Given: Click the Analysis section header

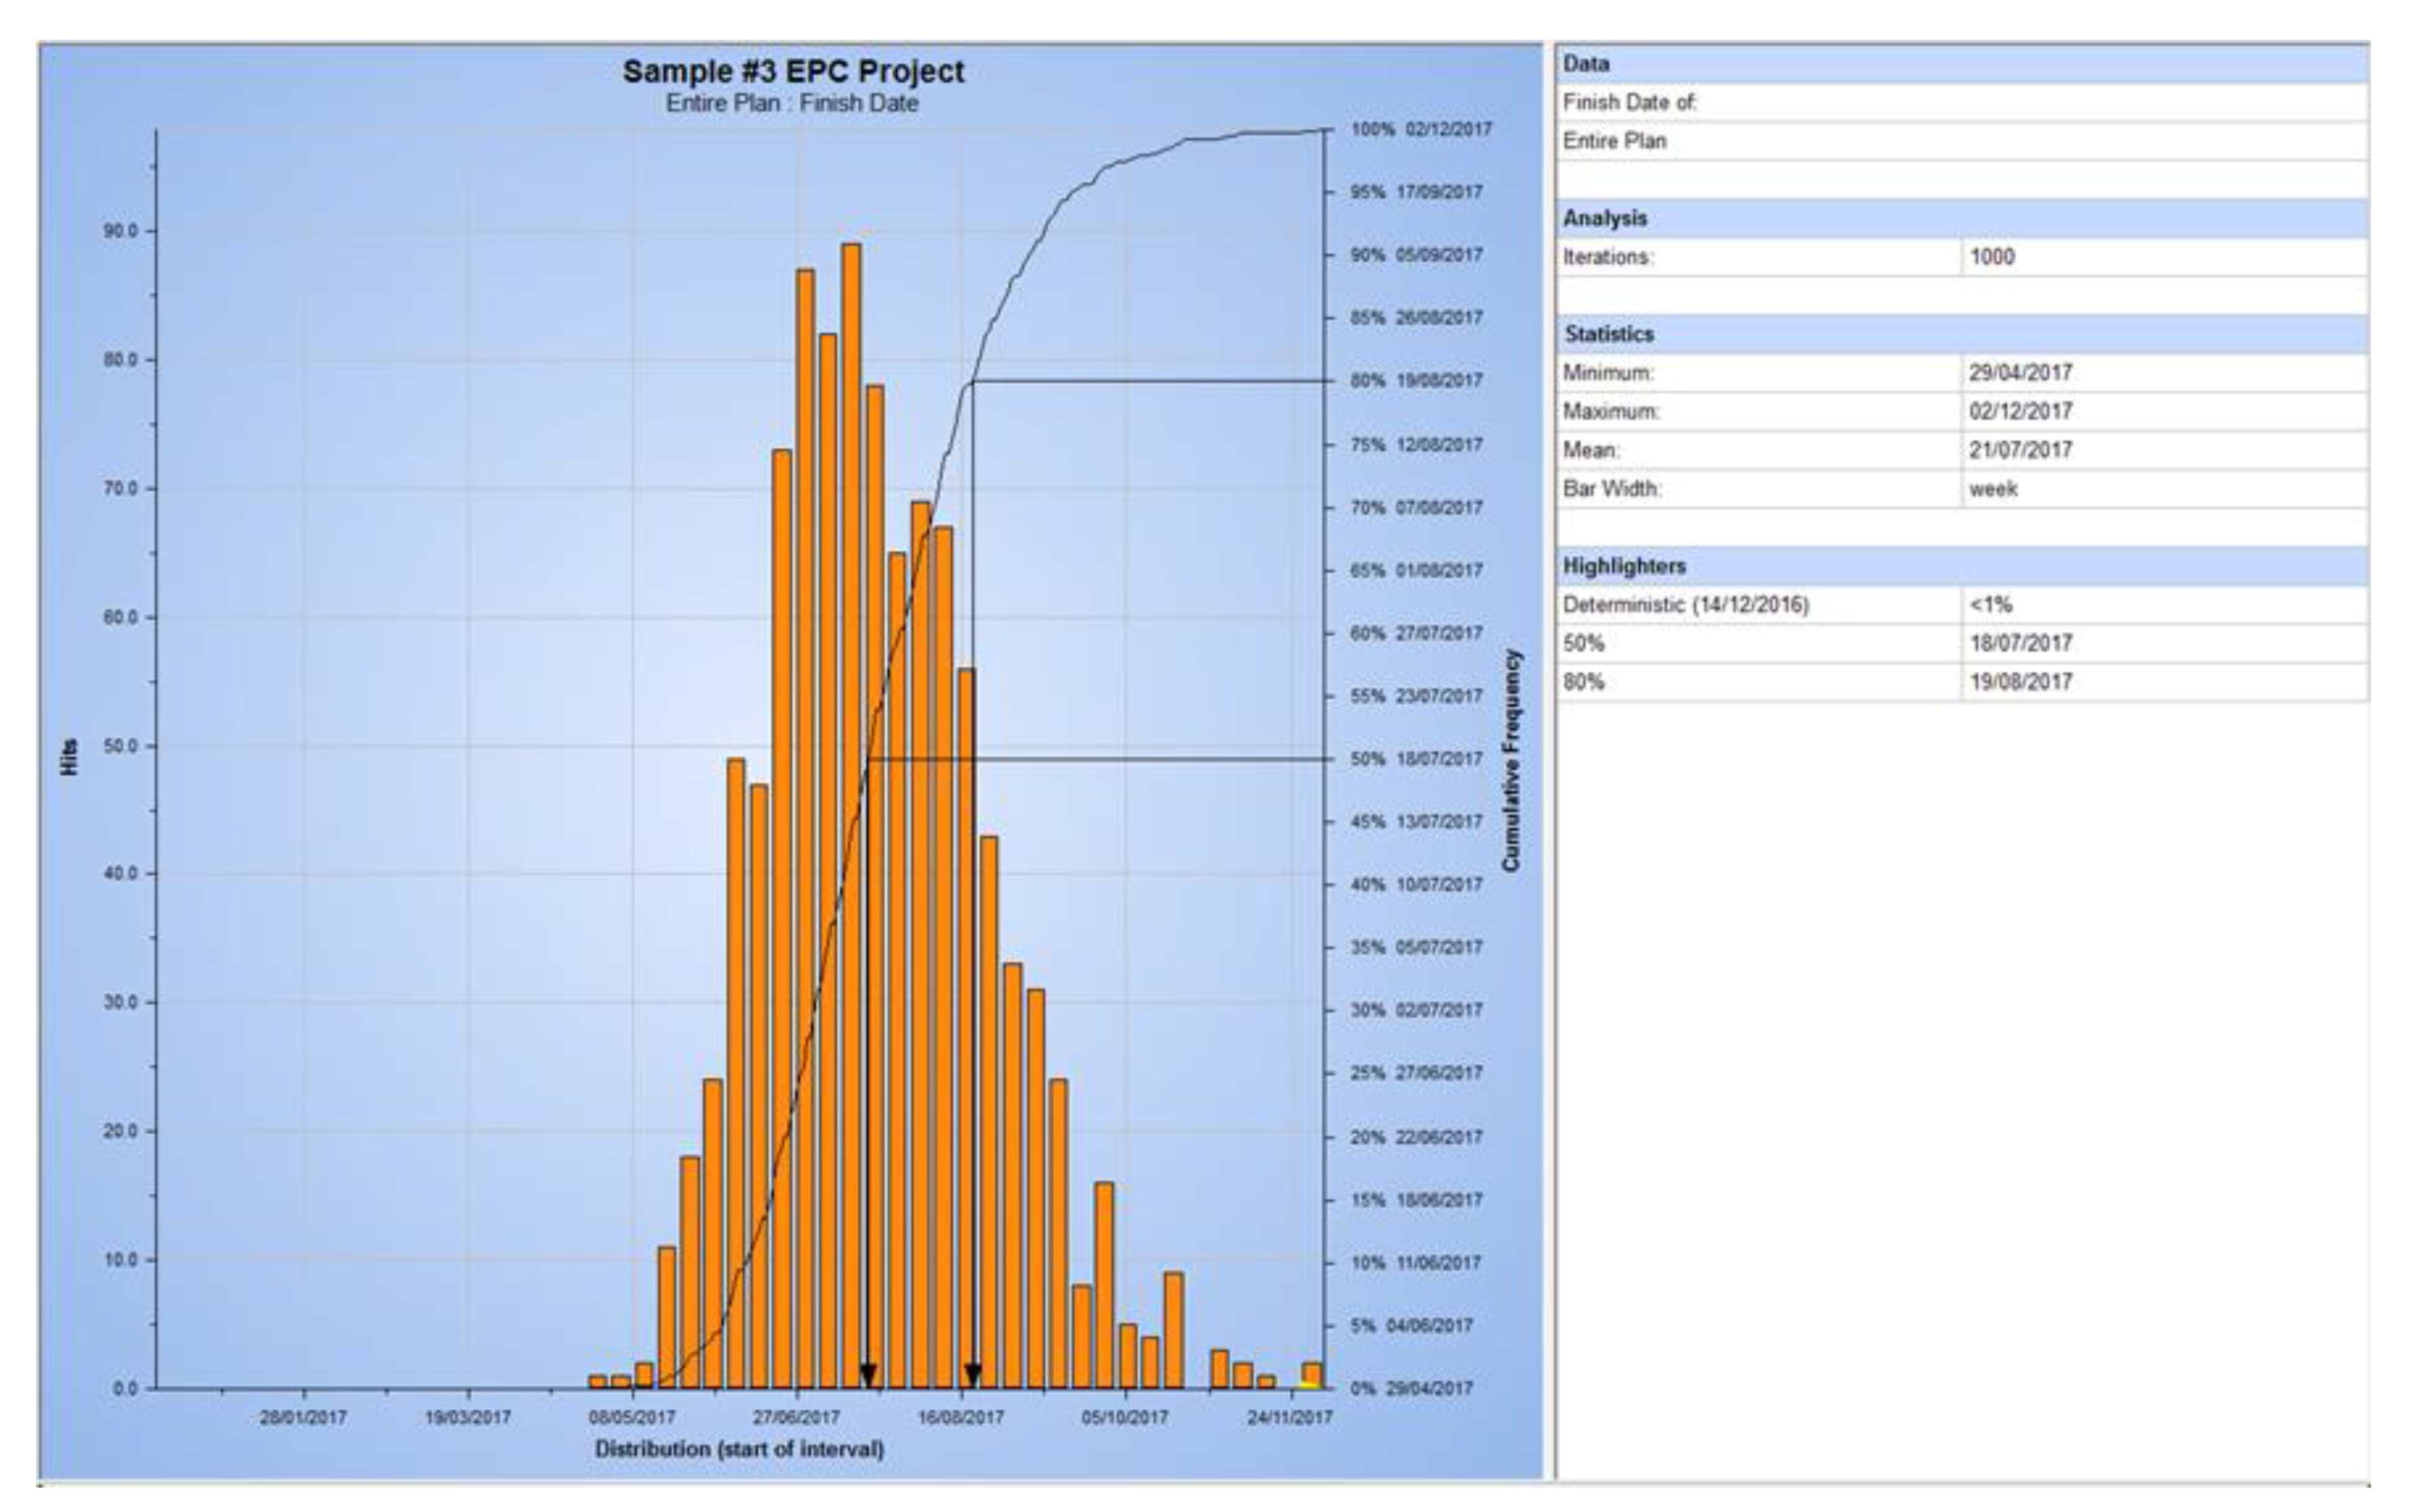Looking at the screenshot, I should click(x=1605, y=218).
